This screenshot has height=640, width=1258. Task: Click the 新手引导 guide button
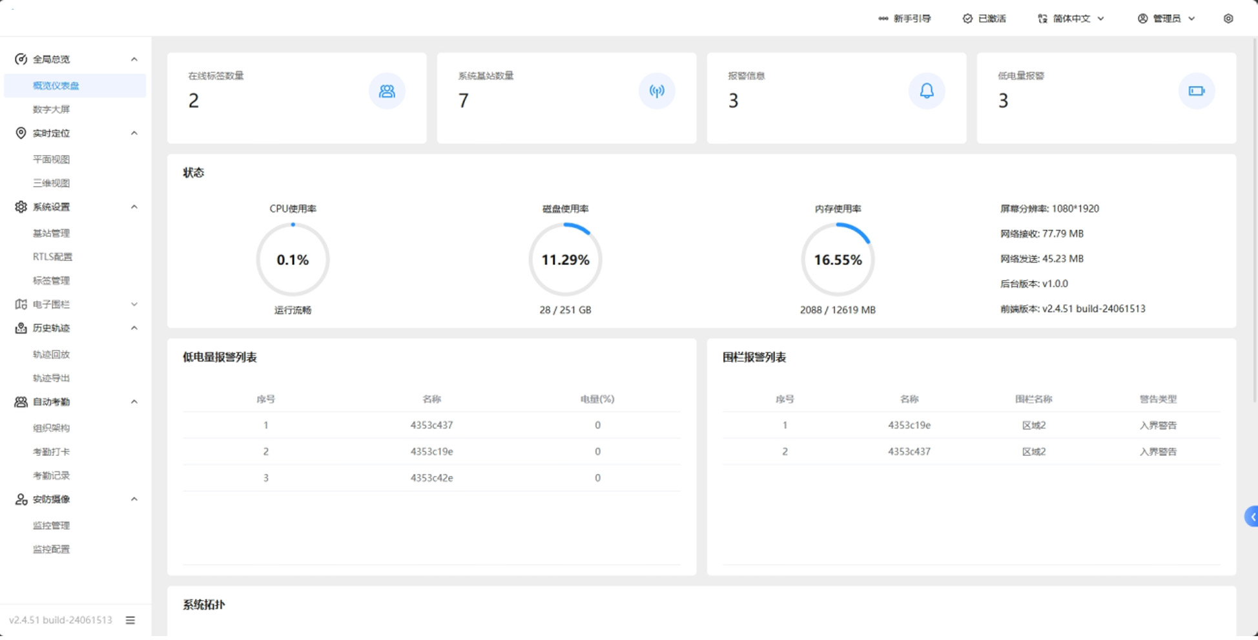[x=905, y=19]
